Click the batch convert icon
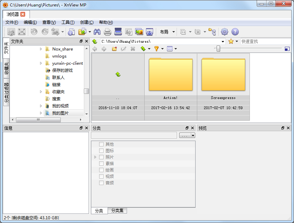Viewport: 294px width, 223px height. [x=129, y=32]
